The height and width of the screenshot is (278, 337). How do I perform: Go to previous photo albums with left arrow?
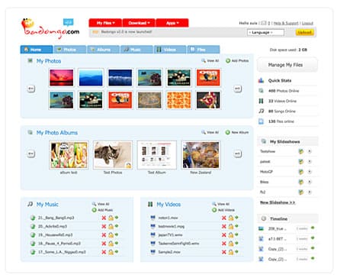pos(31,154)
